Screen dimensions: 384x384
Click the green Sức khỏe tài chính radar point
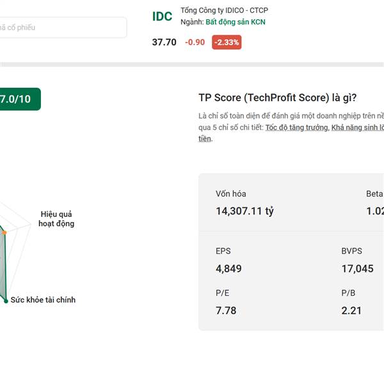[x=6, y=300]
